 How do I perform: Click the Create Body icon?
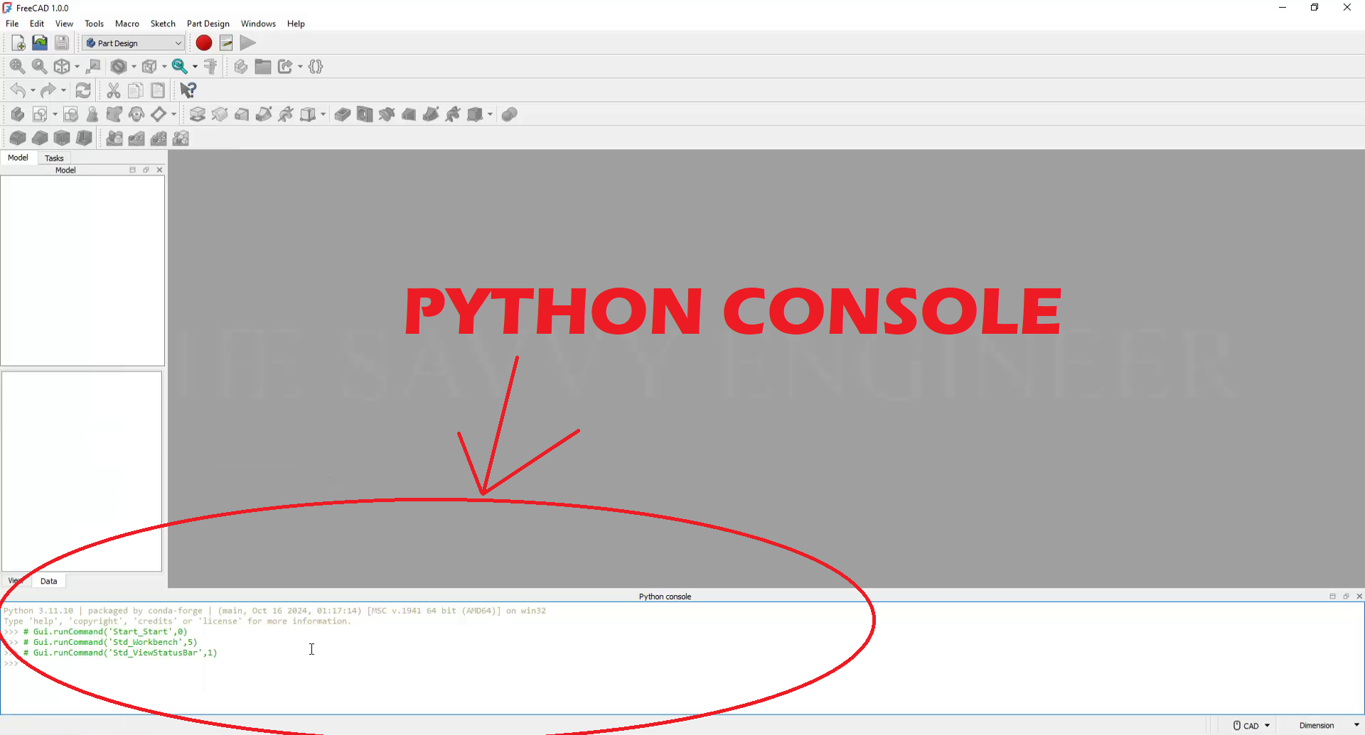coord(17,114)
